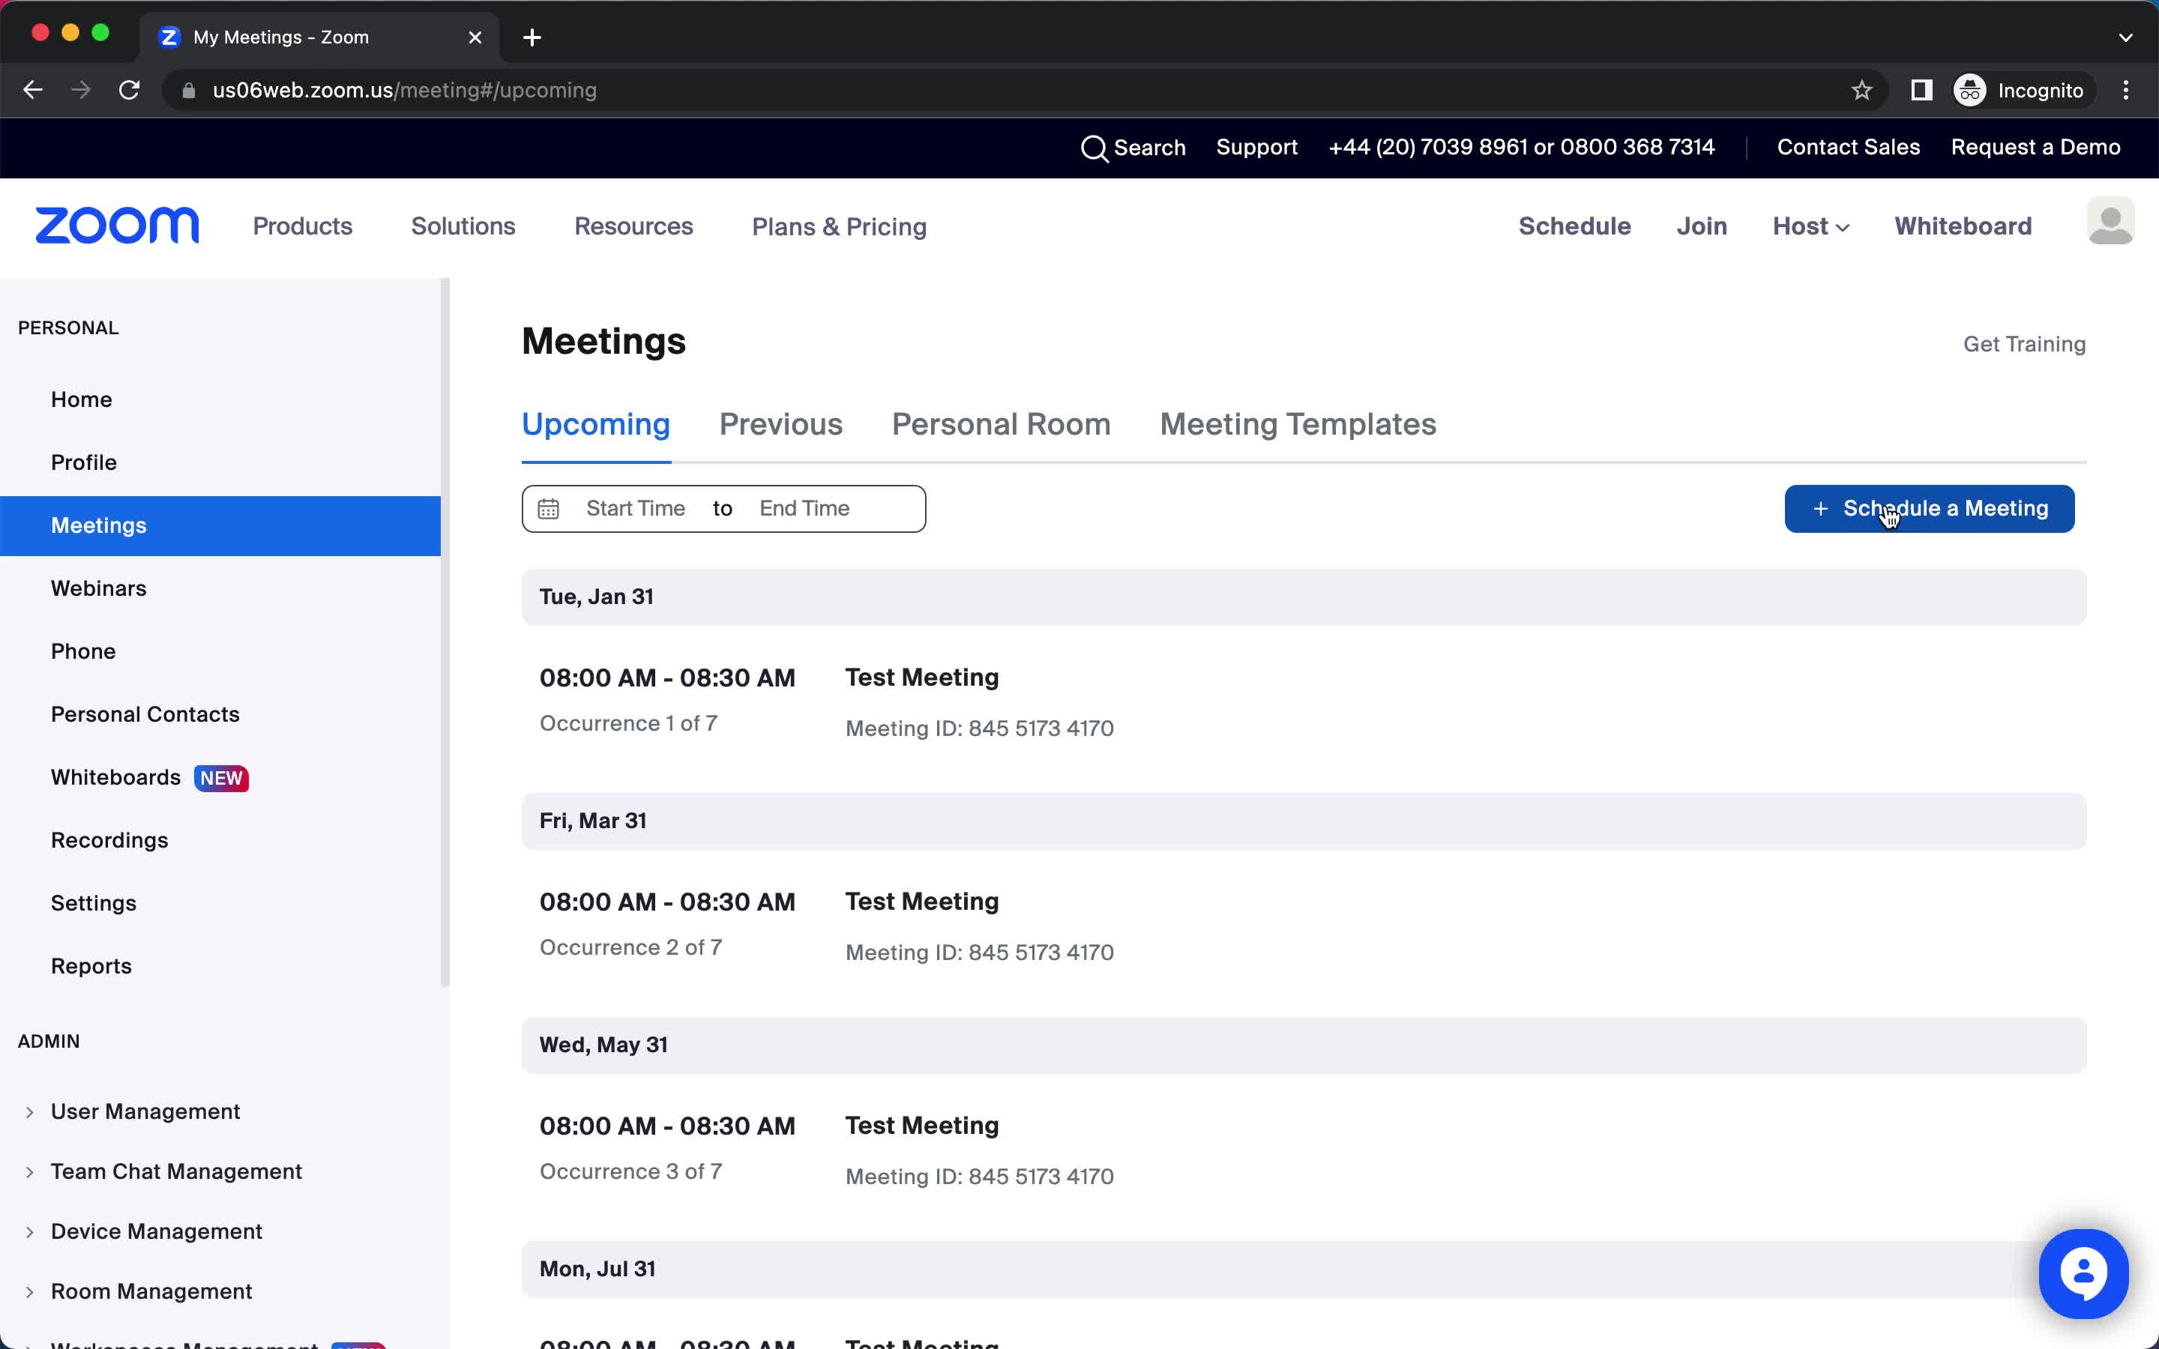The height and width of the screenshot is (1349, 2159).
Task: Open Personal Contacts in sidebar
Action: pyautogui.click(x=145, y=715)
